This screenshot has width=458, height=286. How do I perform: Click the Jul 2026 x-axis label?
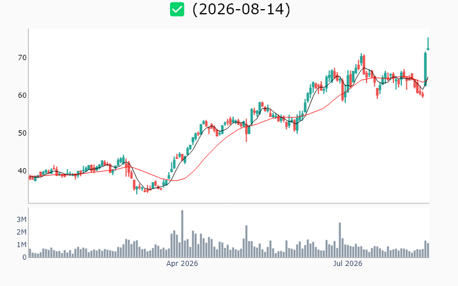pos(348,264)
